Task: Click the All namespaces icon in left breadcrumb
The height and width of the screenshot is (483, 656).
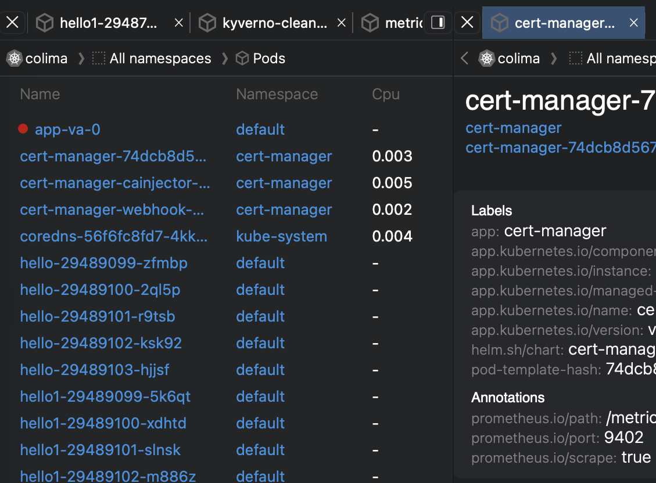Action: (x=99, y=58)
